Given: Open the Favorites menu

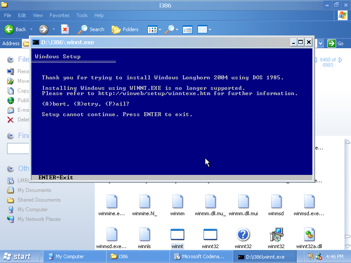Looking at the screenshot, I should coord(60,15).
